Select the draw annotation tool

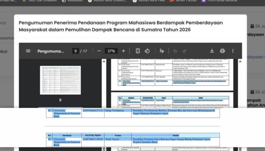point(162,51)
